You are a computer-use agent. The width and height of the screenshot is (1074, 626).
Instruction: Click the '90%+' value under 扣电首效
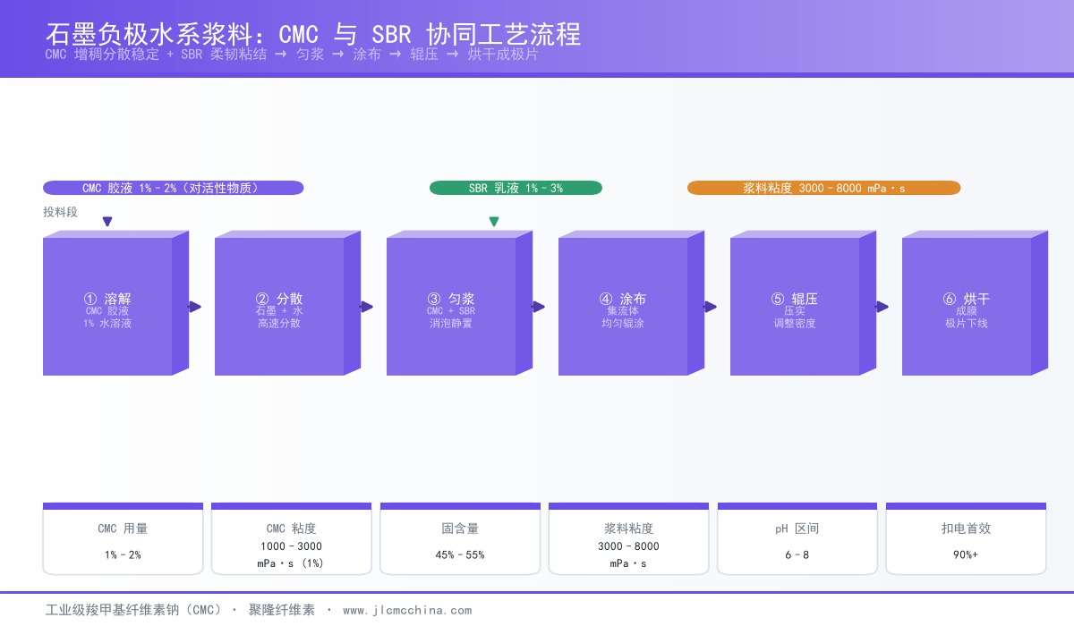click(x=966, y=555)
